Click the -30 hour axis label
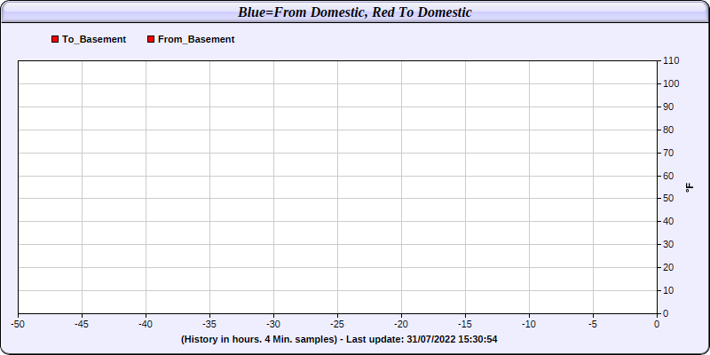Screen dimensions: 710x355 pos(273,324)
